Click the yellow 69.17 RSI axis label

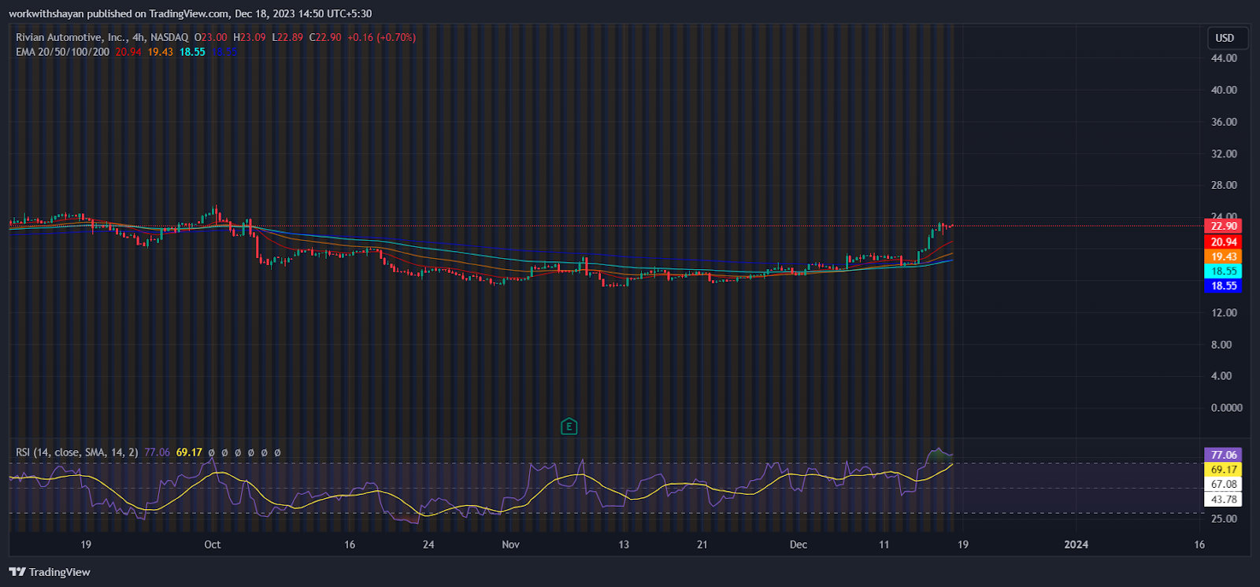[1224, 470]
